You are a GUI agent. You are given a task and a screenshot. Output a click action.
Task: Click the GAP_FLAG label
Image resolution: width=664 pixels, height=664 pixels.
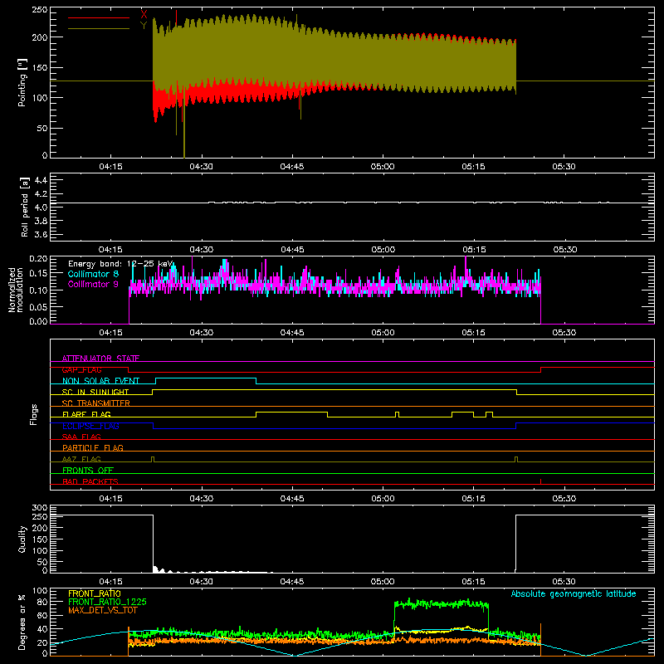(x=81, y=369)
